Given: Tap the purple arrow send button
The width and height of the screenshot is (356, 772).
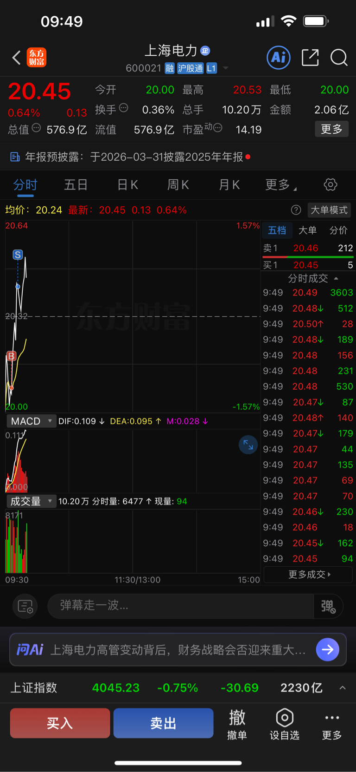Looking at the screenshot, I should tap(328, 649).
